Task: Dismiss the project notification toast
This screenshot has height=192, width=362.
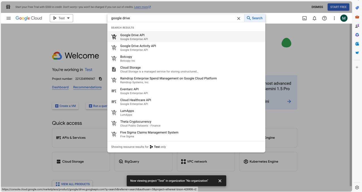Action: point(220,181)
